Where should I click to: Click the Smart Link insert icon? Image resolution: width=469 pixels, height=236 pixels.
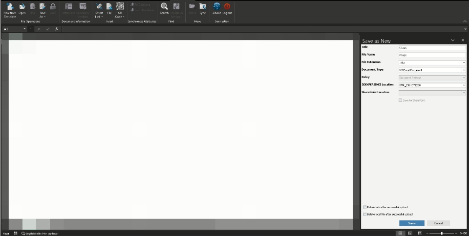click(x=99, y=6)
